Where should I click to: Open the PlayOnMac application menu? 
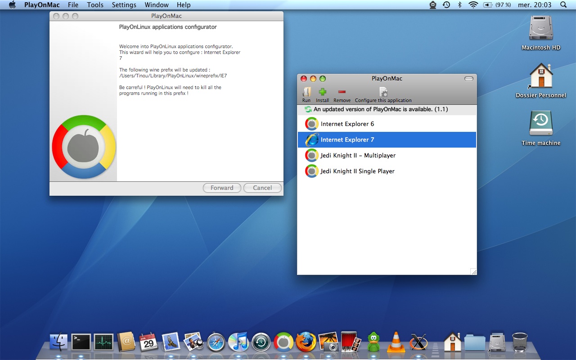tap(42, 5)
